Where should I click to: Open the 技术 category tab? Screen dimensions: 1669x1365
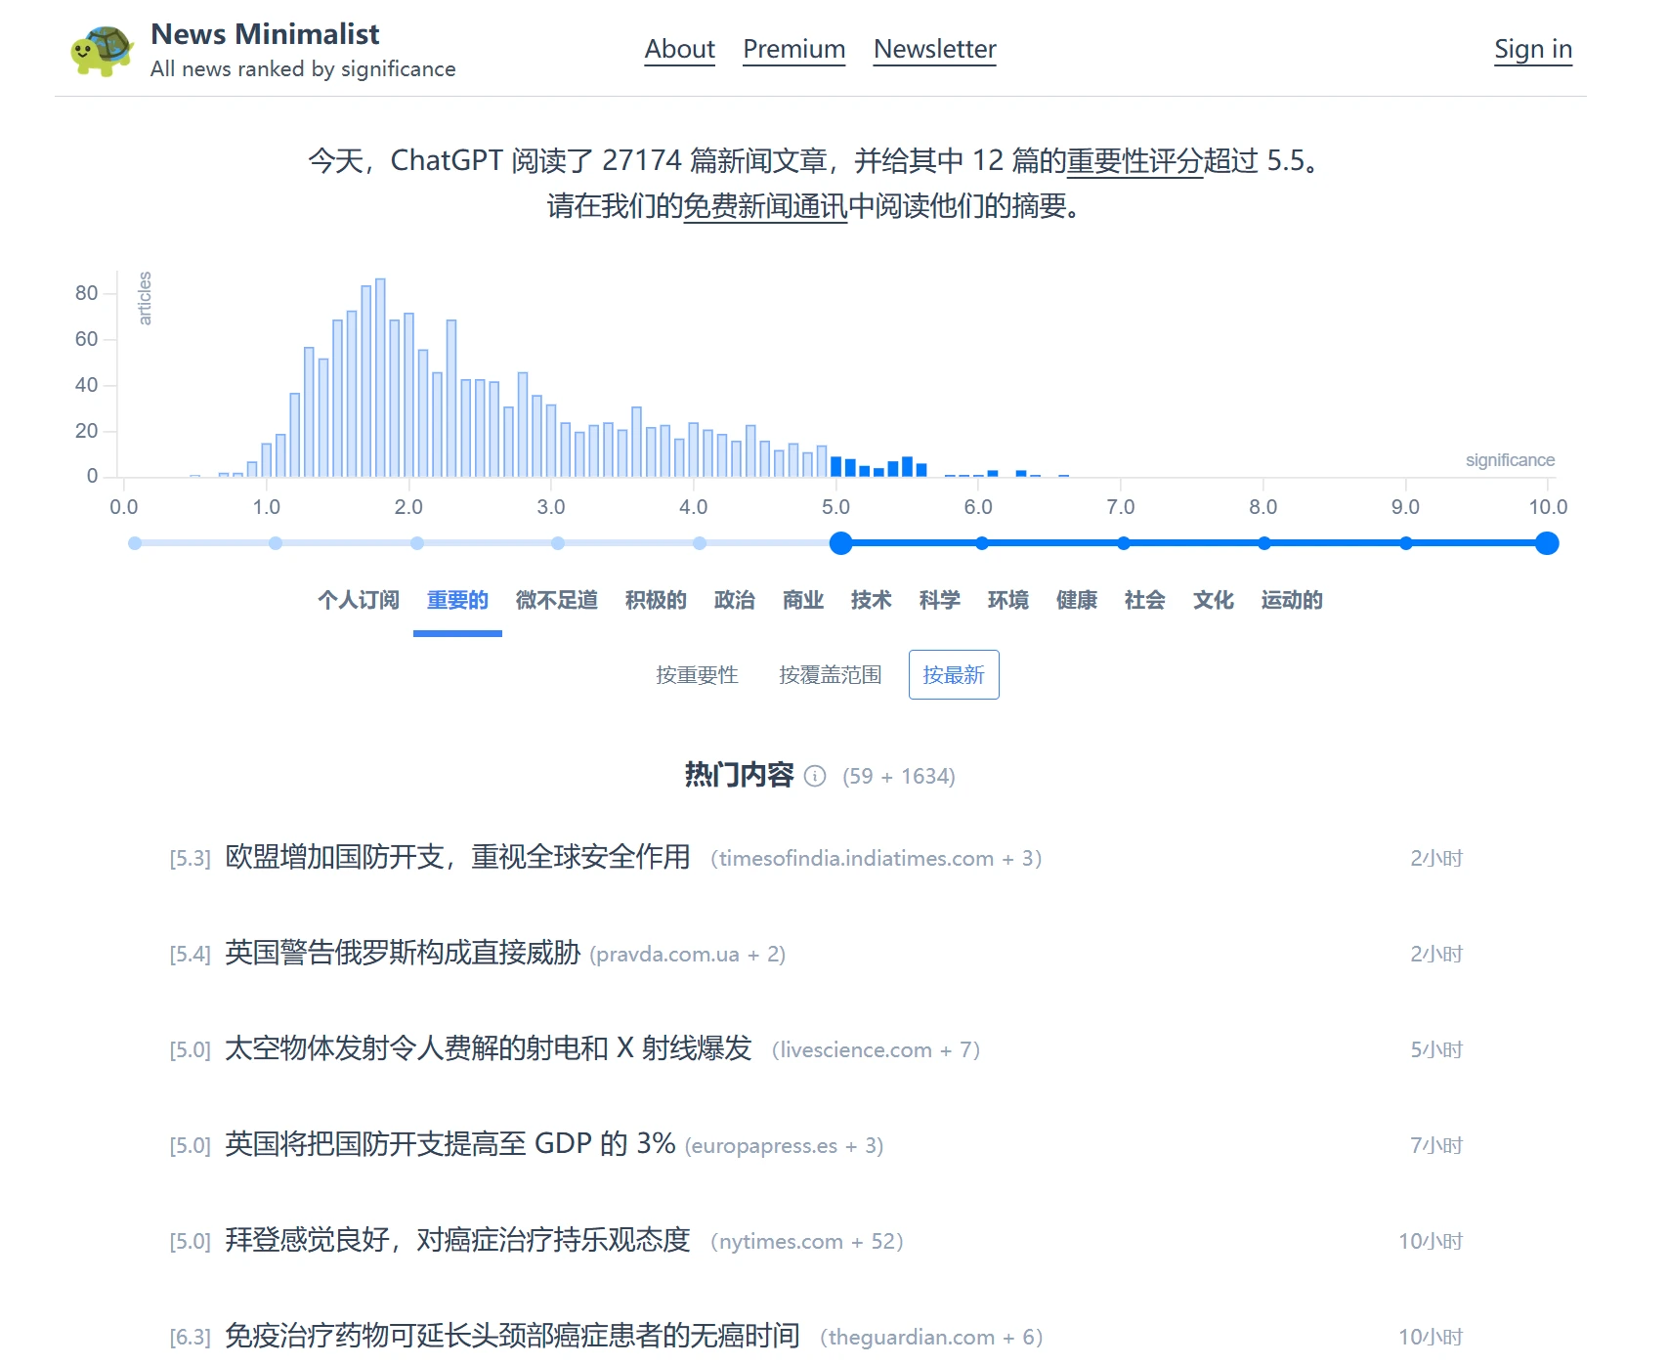coord(872,600)
